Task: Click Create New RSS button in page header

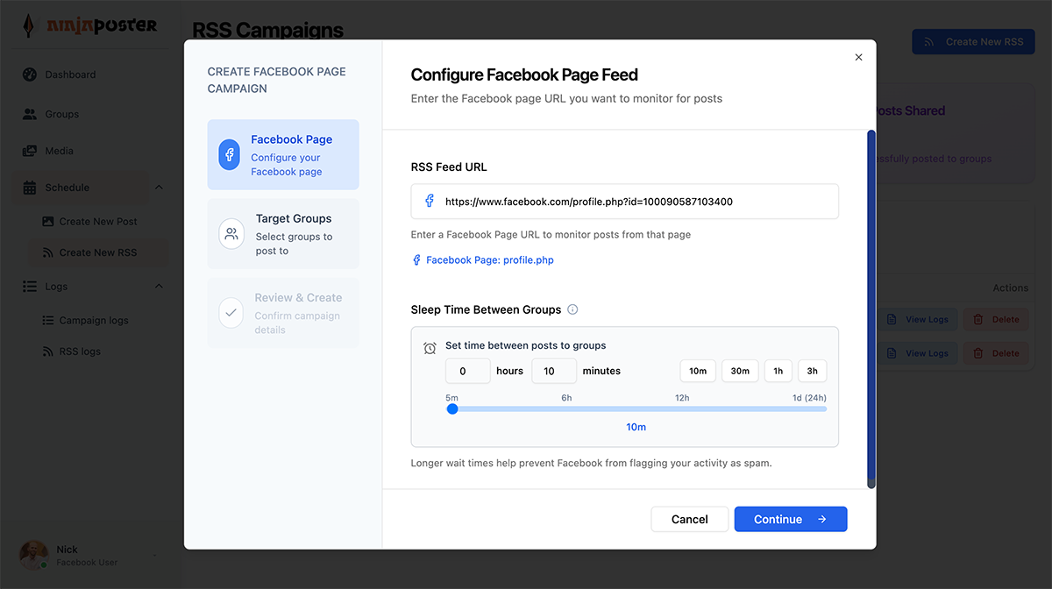Action: 973,42
